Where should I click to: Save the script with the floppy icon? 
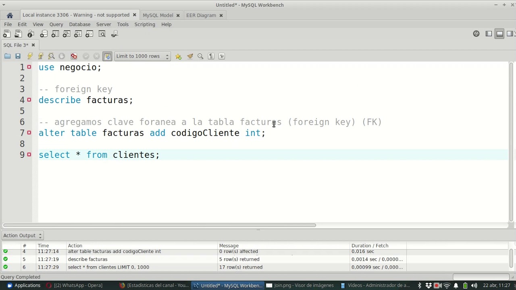pos(18,56)
